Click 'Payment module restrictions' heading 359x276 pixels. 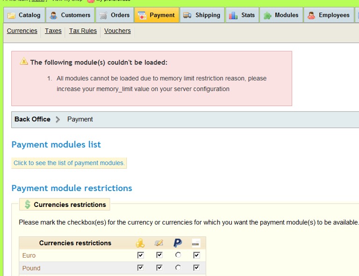[72, 188]
